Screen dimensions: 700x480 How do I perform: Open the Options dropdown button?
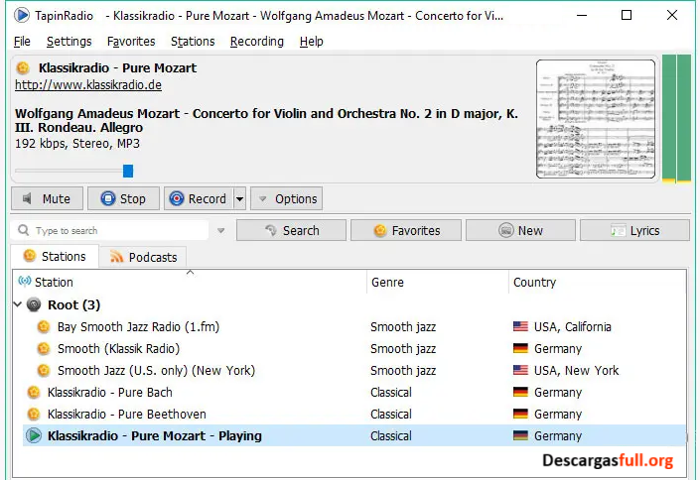point(287,198)
